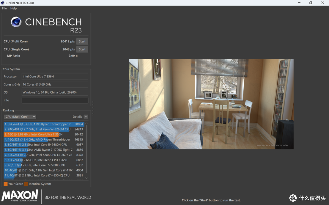Select the Intel Core i7-7700K ranking row
The width and height of the screenshot is (329, 205).
[x=44, y=165]
